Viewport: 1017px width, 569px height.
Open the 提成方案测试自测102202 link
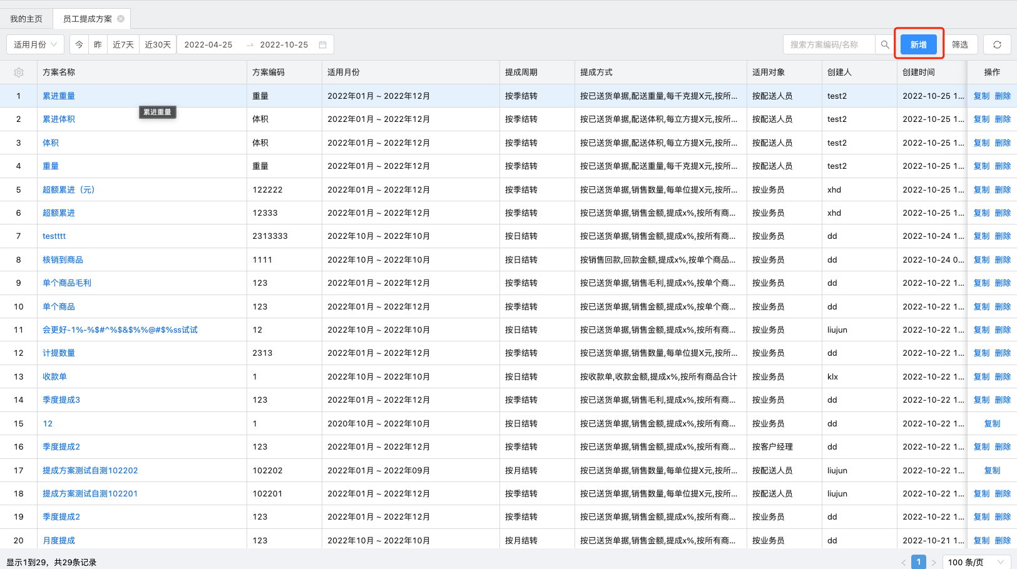pyautogui.click(x=90, y=470)
